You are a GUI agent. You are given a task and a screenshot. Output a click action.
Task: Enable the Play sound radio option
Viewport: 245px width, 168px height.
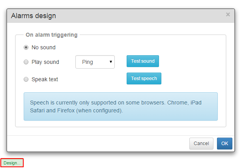[x=26, y=62]
